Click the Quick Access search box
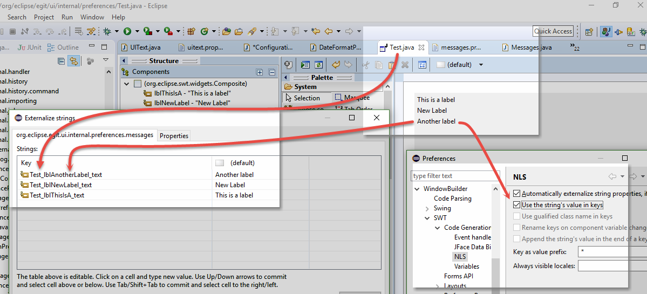Viewport: 647px width, 294px height. click(x=553, y=31)
